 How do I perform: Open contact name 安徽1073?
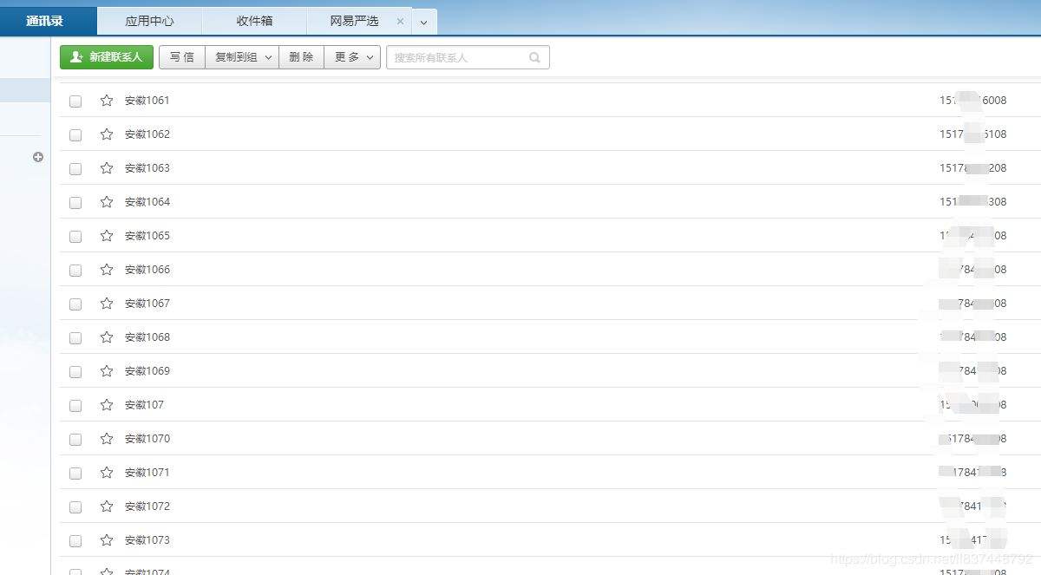pos(147,540)
